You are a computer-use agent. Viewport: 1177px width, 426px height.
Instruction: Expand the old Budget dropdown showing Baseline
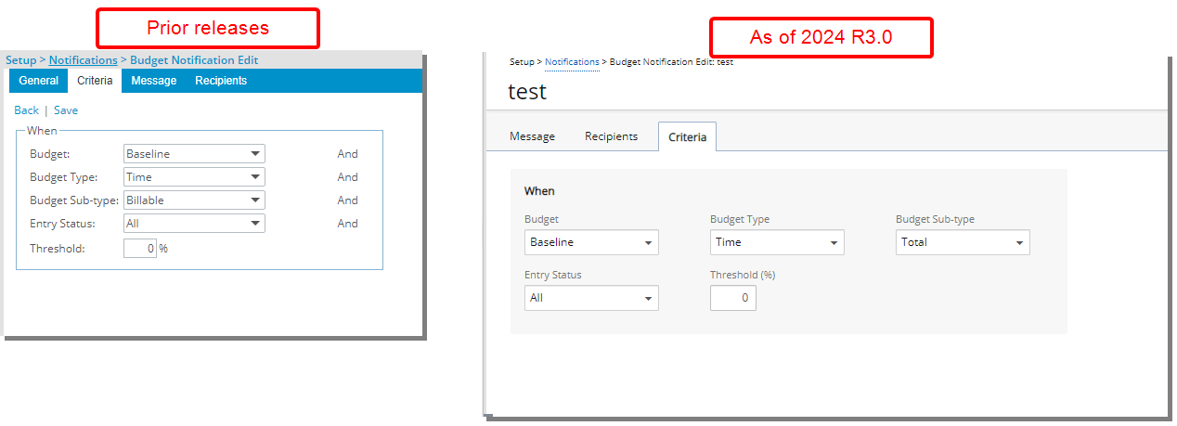click(194, 154)
